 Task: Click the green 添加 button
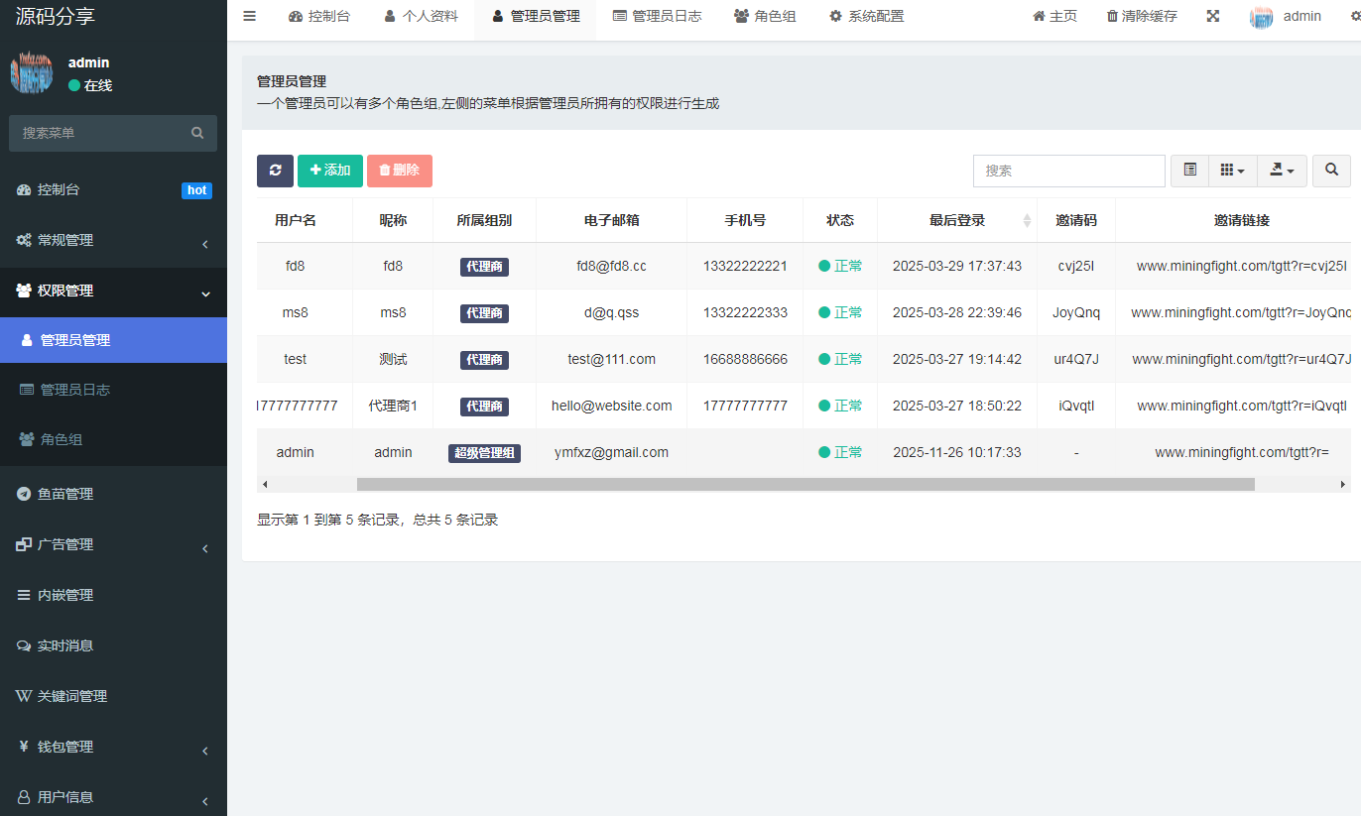click(330, 171)
